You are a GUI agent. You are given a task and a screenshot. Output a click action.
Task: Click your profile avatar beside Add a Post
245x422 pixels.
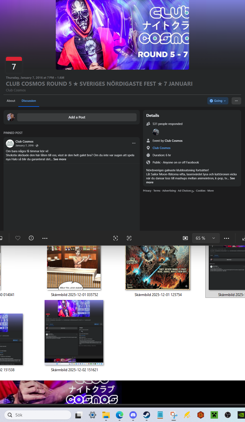coord(11,117)
